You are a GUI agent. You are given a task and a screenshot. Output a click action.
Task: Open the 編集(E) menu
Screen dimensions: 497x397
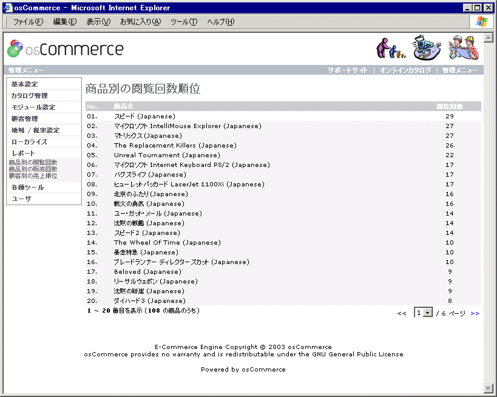click(65, 22)
